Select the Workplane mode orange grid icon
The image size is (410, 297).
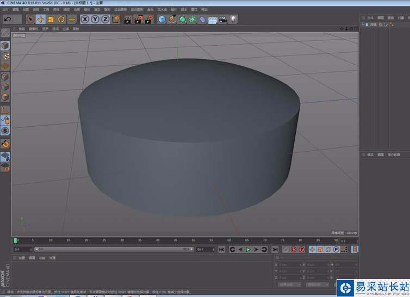tap(5, 66)
